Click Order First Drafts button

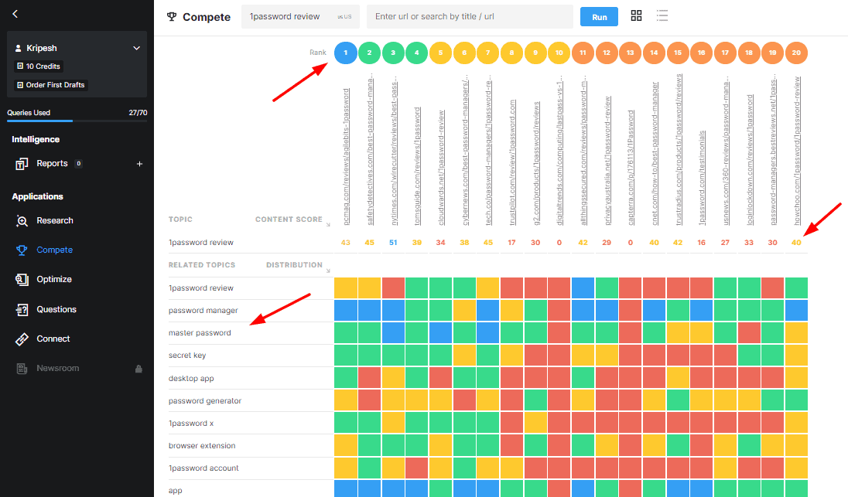tap(51, 85)
